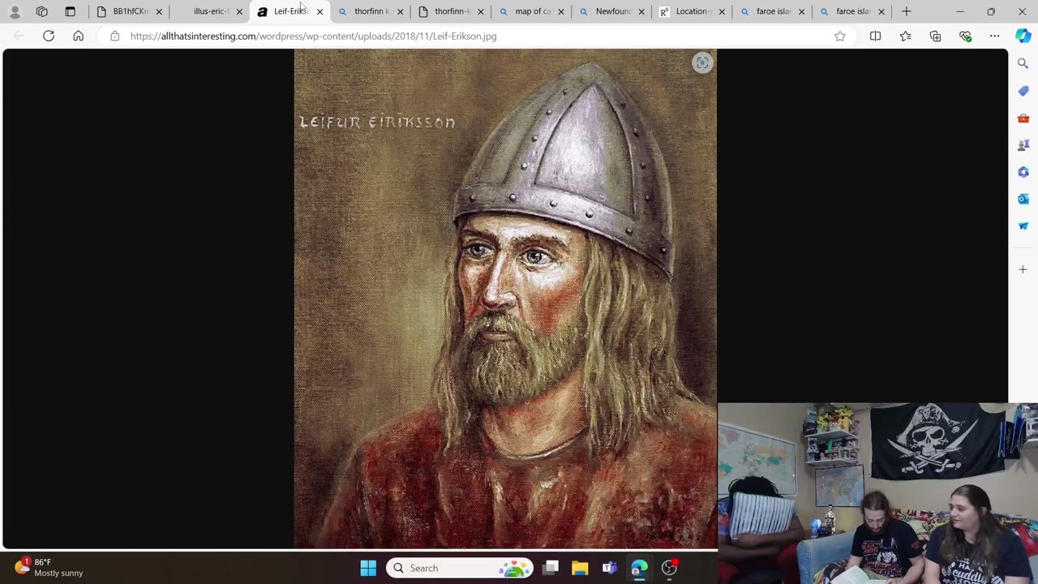The height and width of the screenshot is (584, 1038).
Task: Open sidebar Outlook icon
Action: 1023,199
